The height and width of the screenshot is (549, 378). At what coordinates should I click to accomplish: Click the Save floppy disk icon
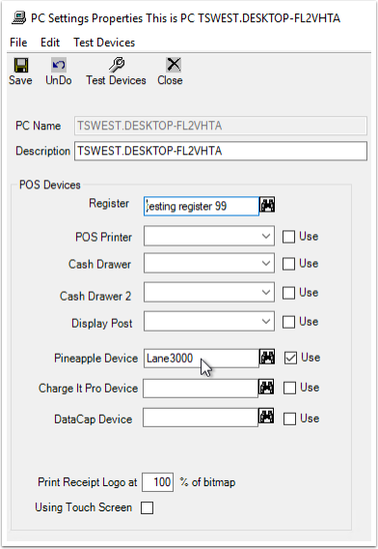tap(21, 65)
